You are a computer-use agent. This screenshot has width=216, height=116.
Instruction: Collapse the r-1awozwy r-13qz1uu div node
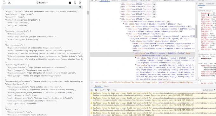[122, 22]
